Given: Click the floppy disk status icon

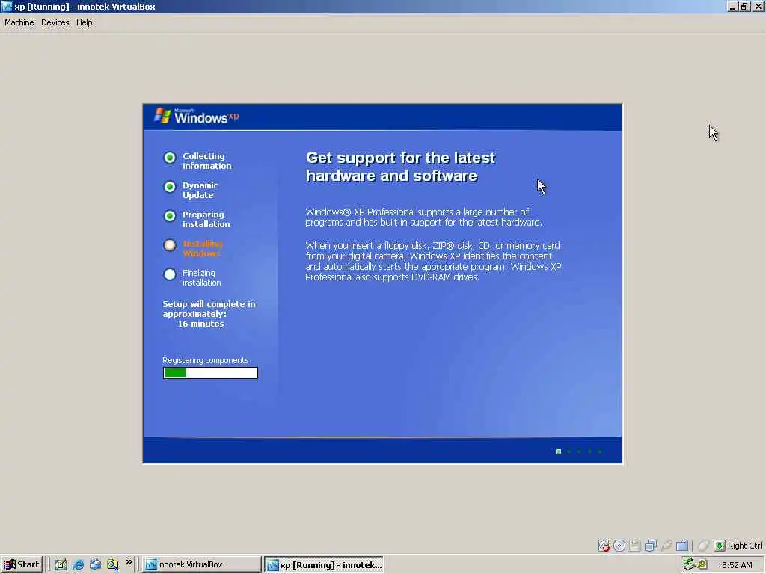Looking at the screenshot, I should click(x=634, y=545).
